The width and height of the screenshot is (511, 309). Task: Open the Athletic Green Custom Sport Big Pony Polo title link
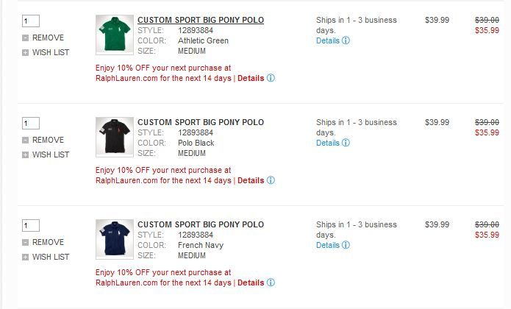pyautogui.click(x=201, y=20)
